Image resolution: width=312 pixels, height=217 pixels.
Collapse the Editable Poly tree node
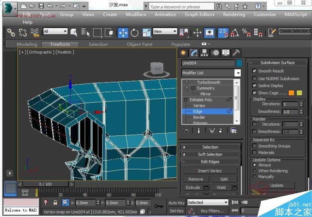coord(186,100)
